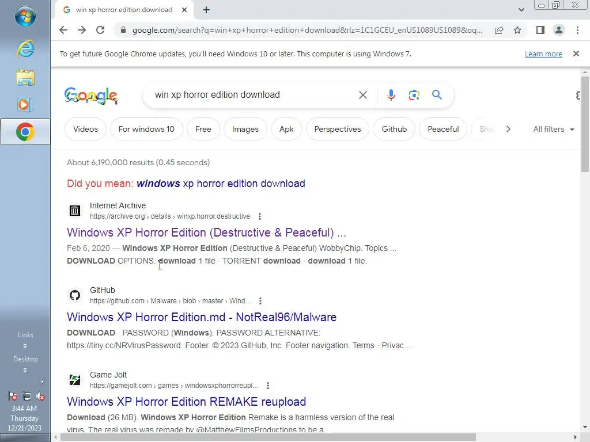Expand the Desktop toolbar chevron
The height and width of the screenshot is (442, 590).
(x=25, y=370)
